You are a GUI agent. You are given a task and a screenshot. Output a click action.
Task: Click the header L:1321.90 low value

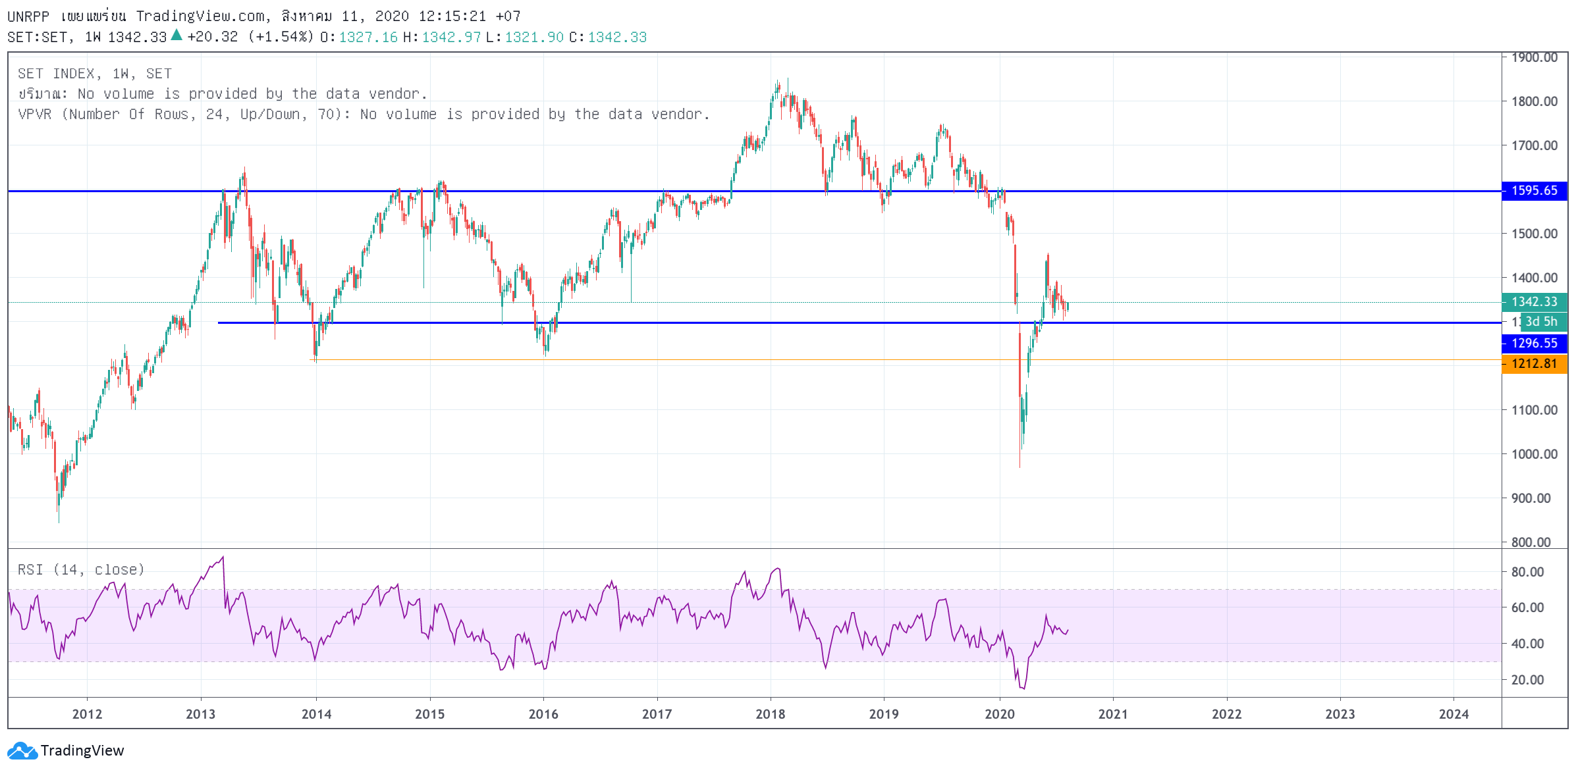[x=525, y=38]
